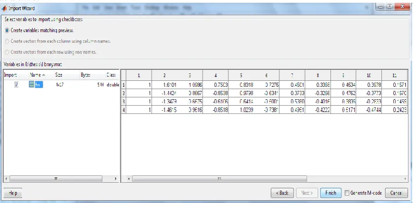Screen dimensions: 414x203
Task: Click the cell value -1.4615
Action: (x=164, y=110)
